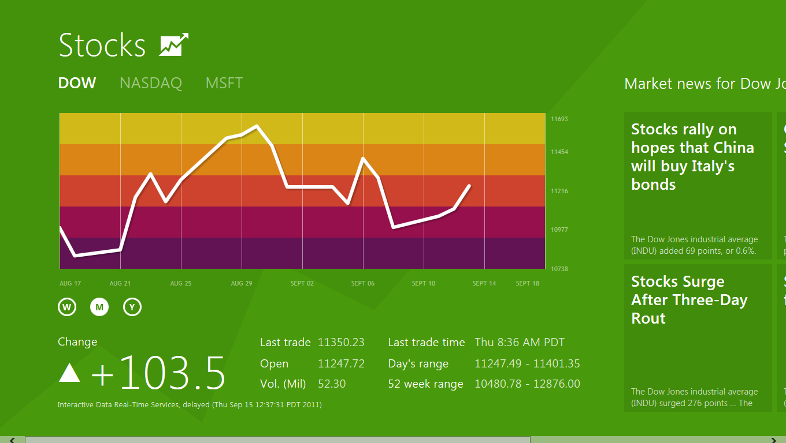The width and height of the screenshot is (786, 443).
Task: Click the 10738 price axis label
Action: click(x=559, y=269)
